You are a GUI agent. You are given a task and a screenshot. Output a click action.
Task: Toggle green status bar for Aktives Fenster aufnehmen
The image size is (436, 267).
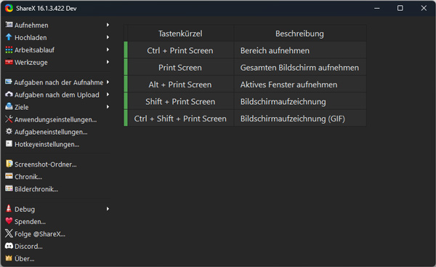click(126, 84)
